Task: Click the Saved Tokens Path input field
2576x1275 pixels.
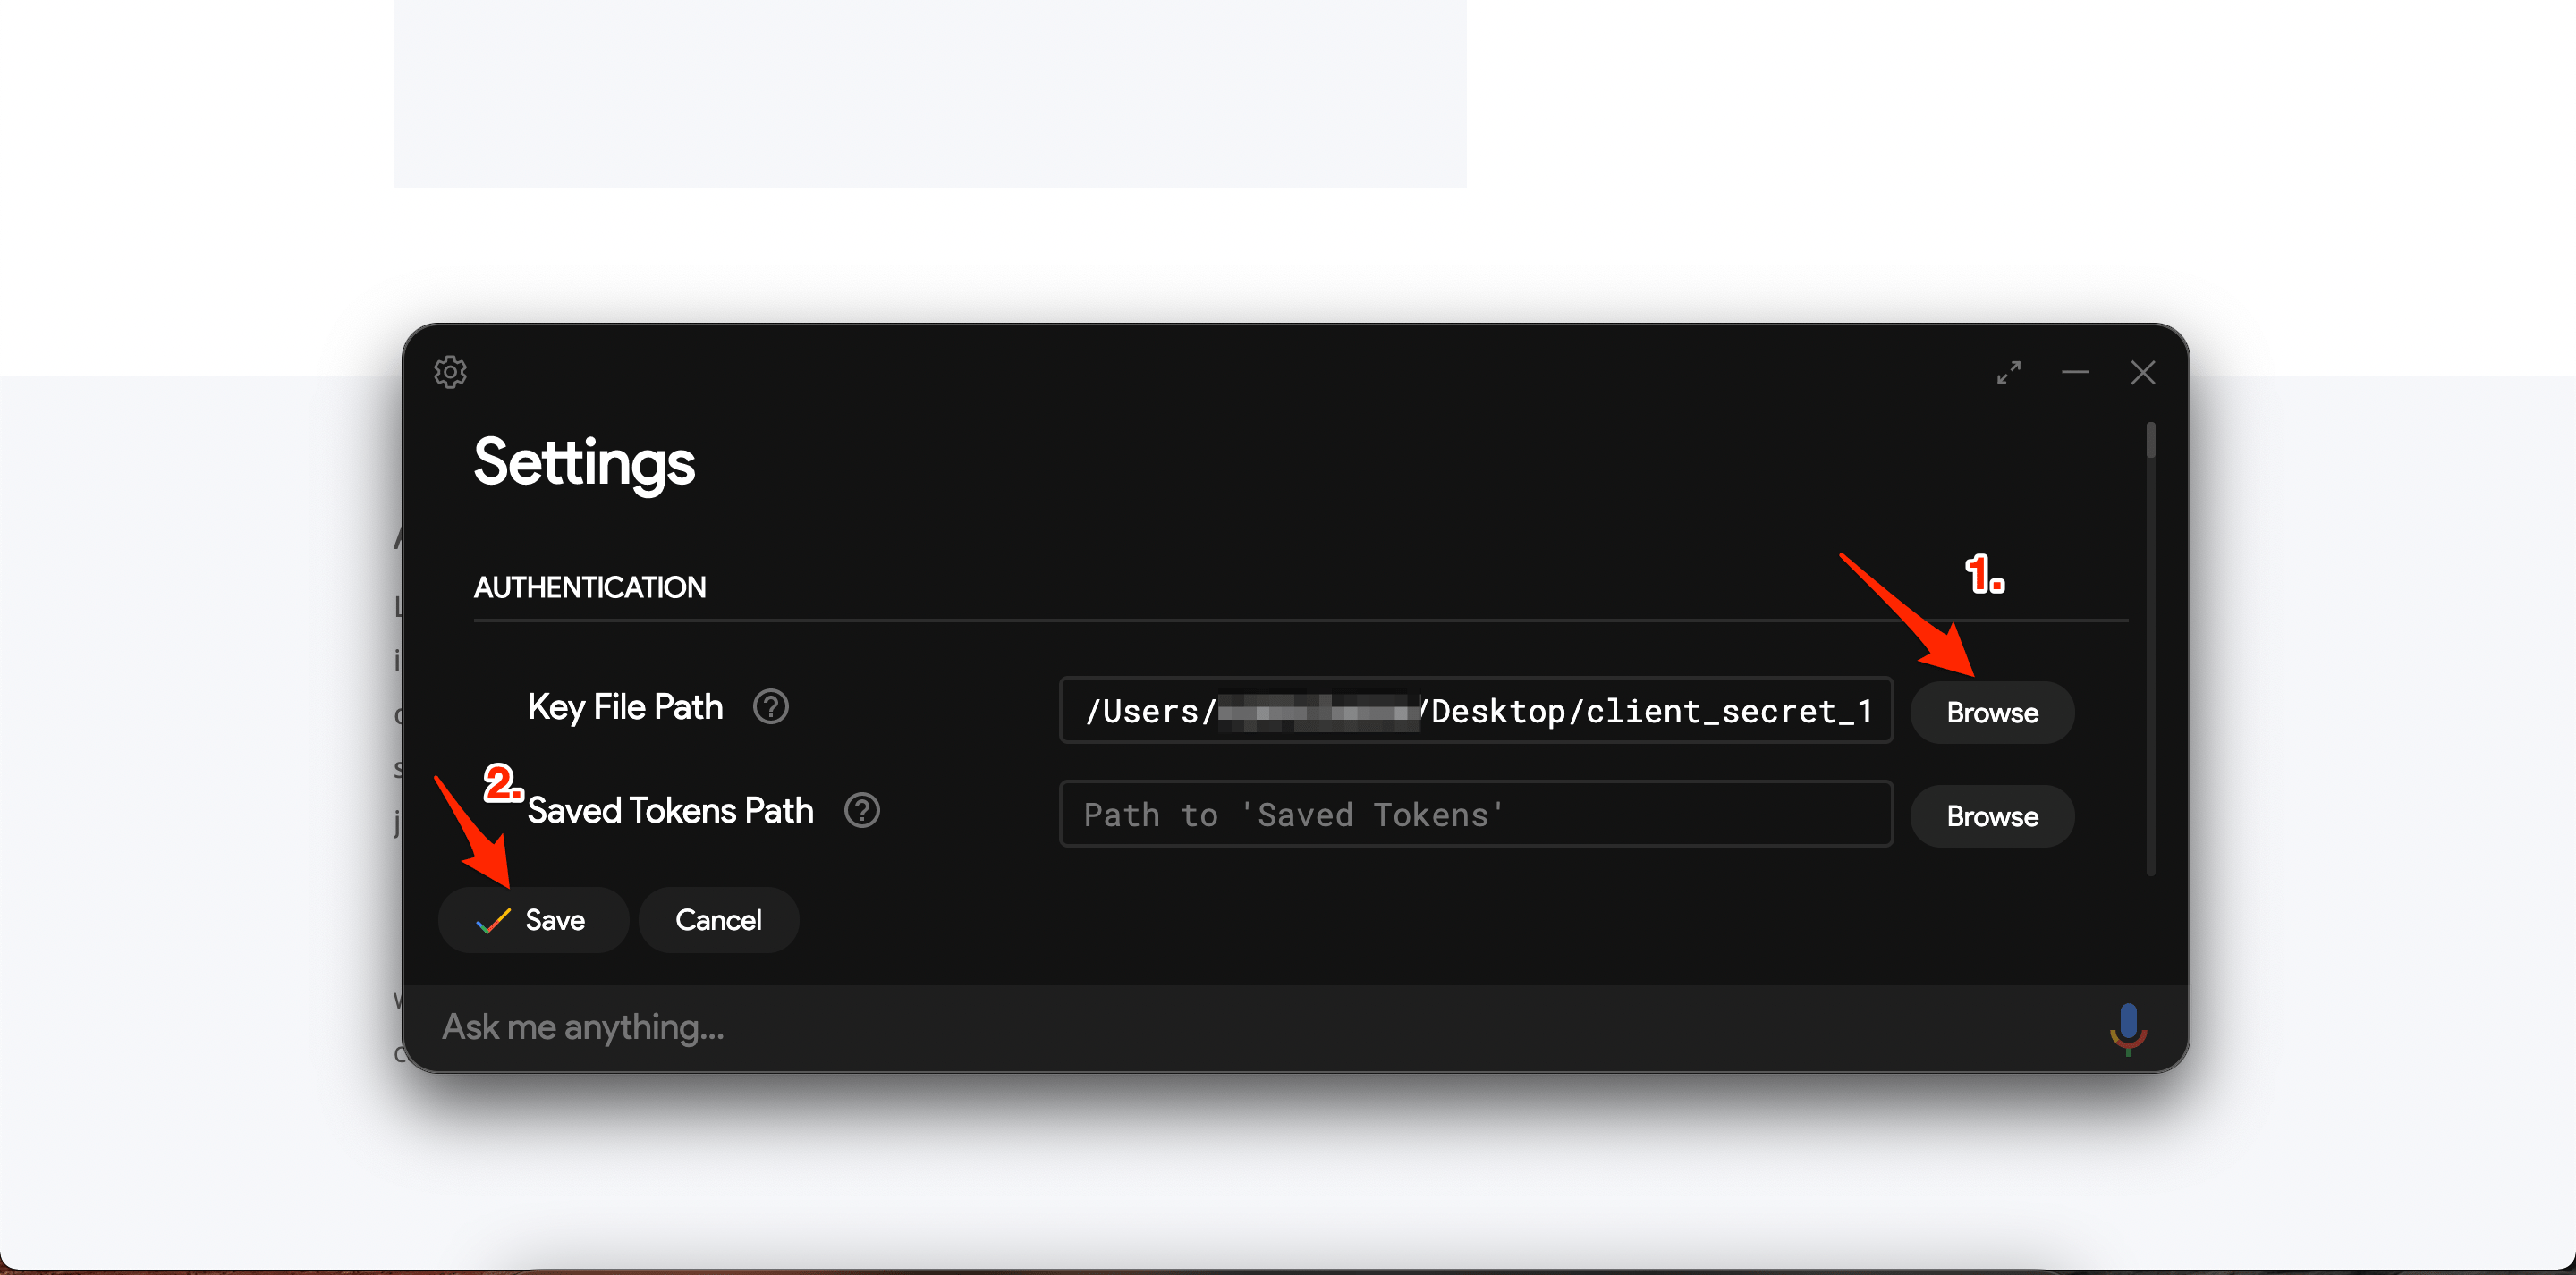Action: (1474, 814)
